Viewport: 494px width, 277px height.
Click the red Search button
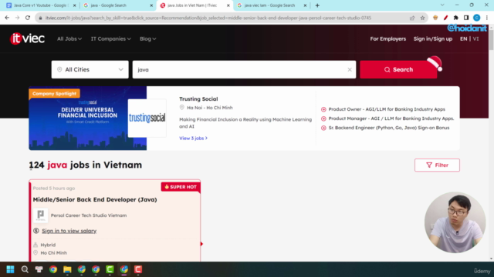pos(398,69)
